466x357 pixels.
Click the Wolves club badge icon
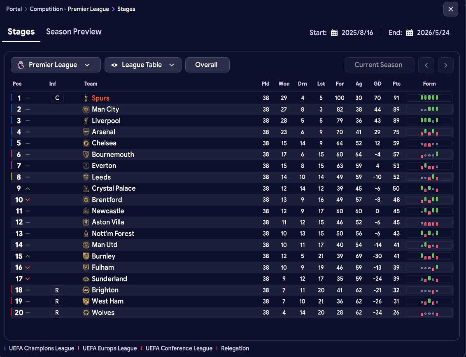(x=86, y=313)
